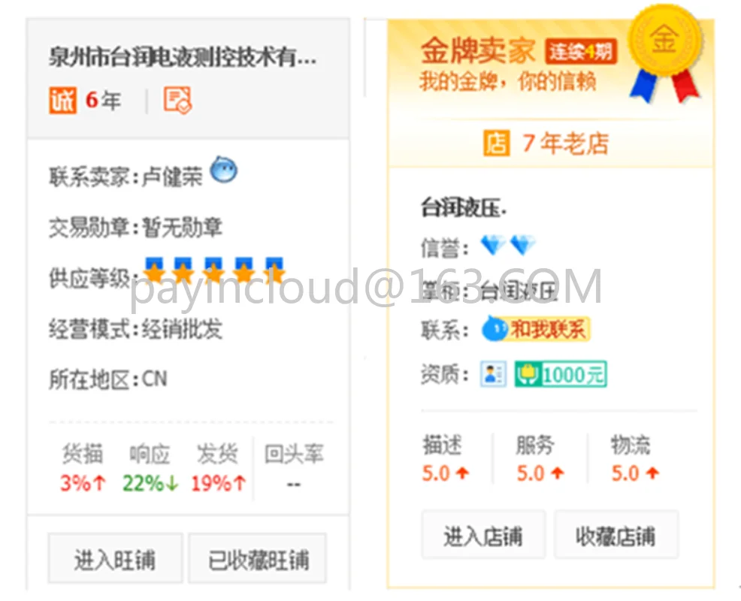Click the blue Wangwang chat icon next to 卢健荣
The height and width of the screenshot is (601, 741).
223,169
